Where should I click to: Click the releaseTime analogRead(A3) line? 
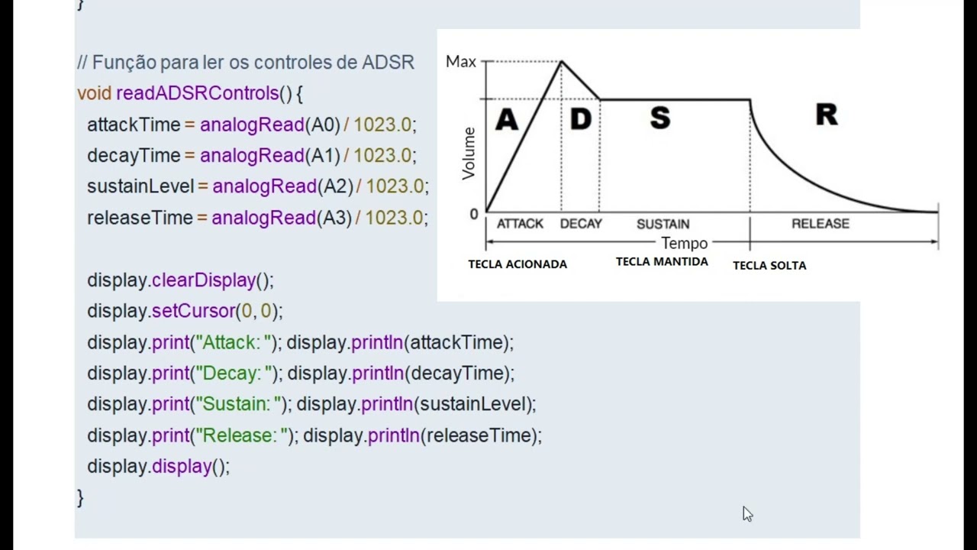pyautogui.click(x=257, y=218)
